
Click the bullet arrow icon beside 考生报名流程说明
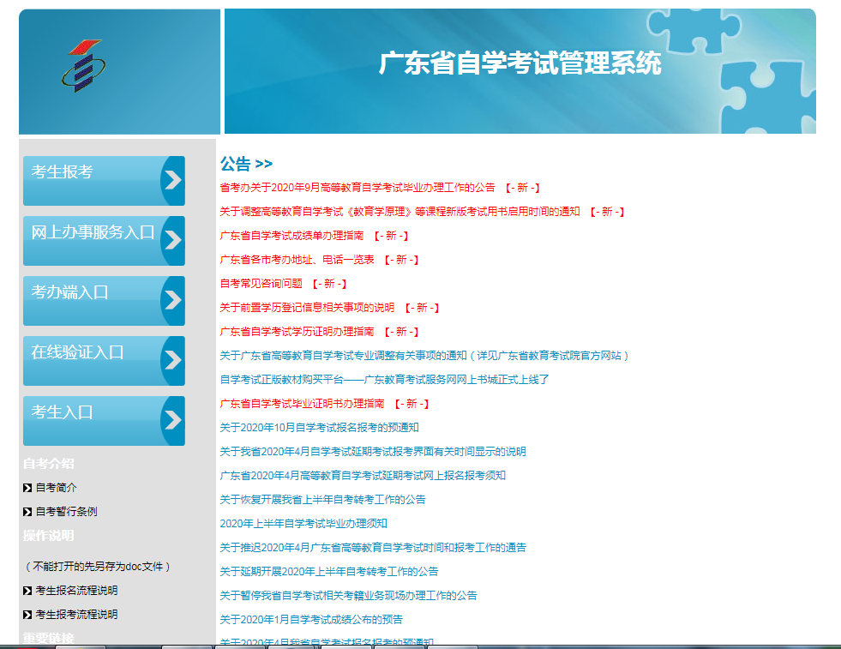tap(27, 590)
